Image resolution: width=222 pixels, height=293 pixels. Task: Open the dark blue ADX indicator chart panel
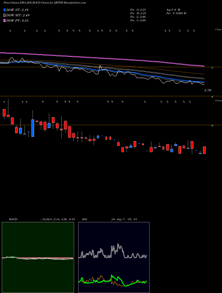pyautogui.click(x=114, y=257)
